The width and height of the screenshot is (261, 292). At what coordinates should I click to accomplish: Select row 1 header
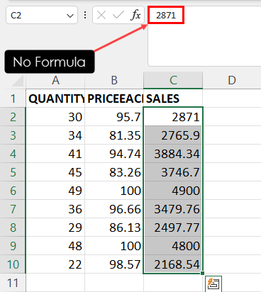pyautogui.click(x=13, y=99)
